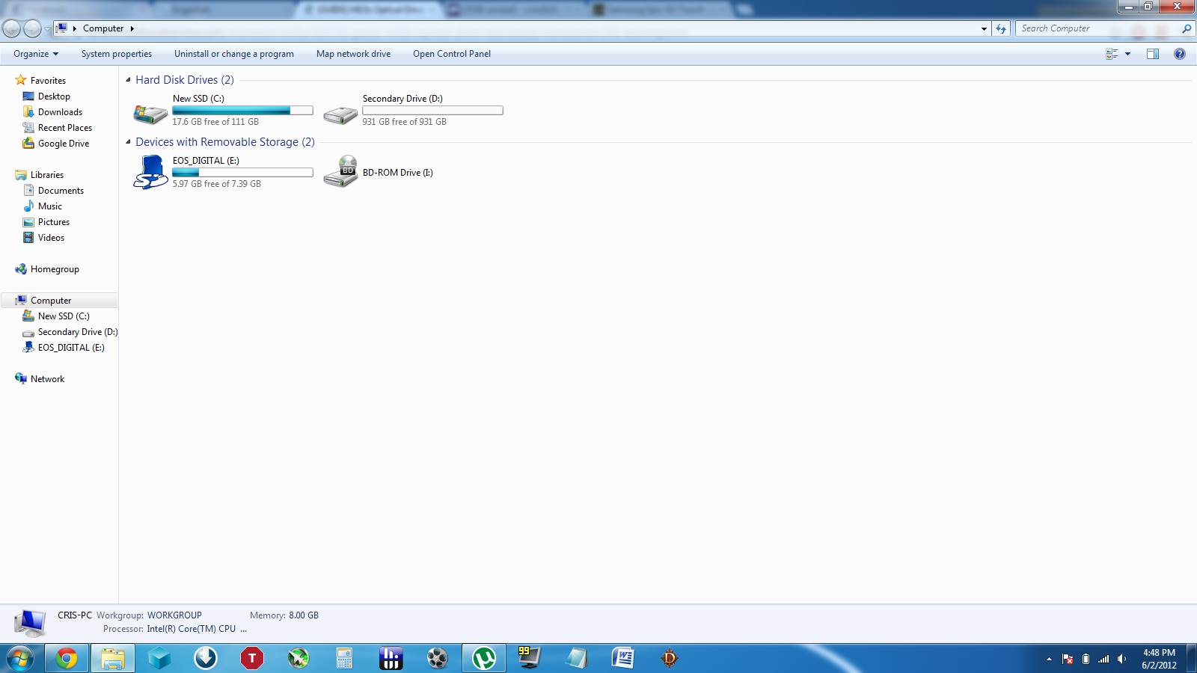The height and width of the screenshot is (673, 1197).
Task: Click System properties
Action: (117, 54)
